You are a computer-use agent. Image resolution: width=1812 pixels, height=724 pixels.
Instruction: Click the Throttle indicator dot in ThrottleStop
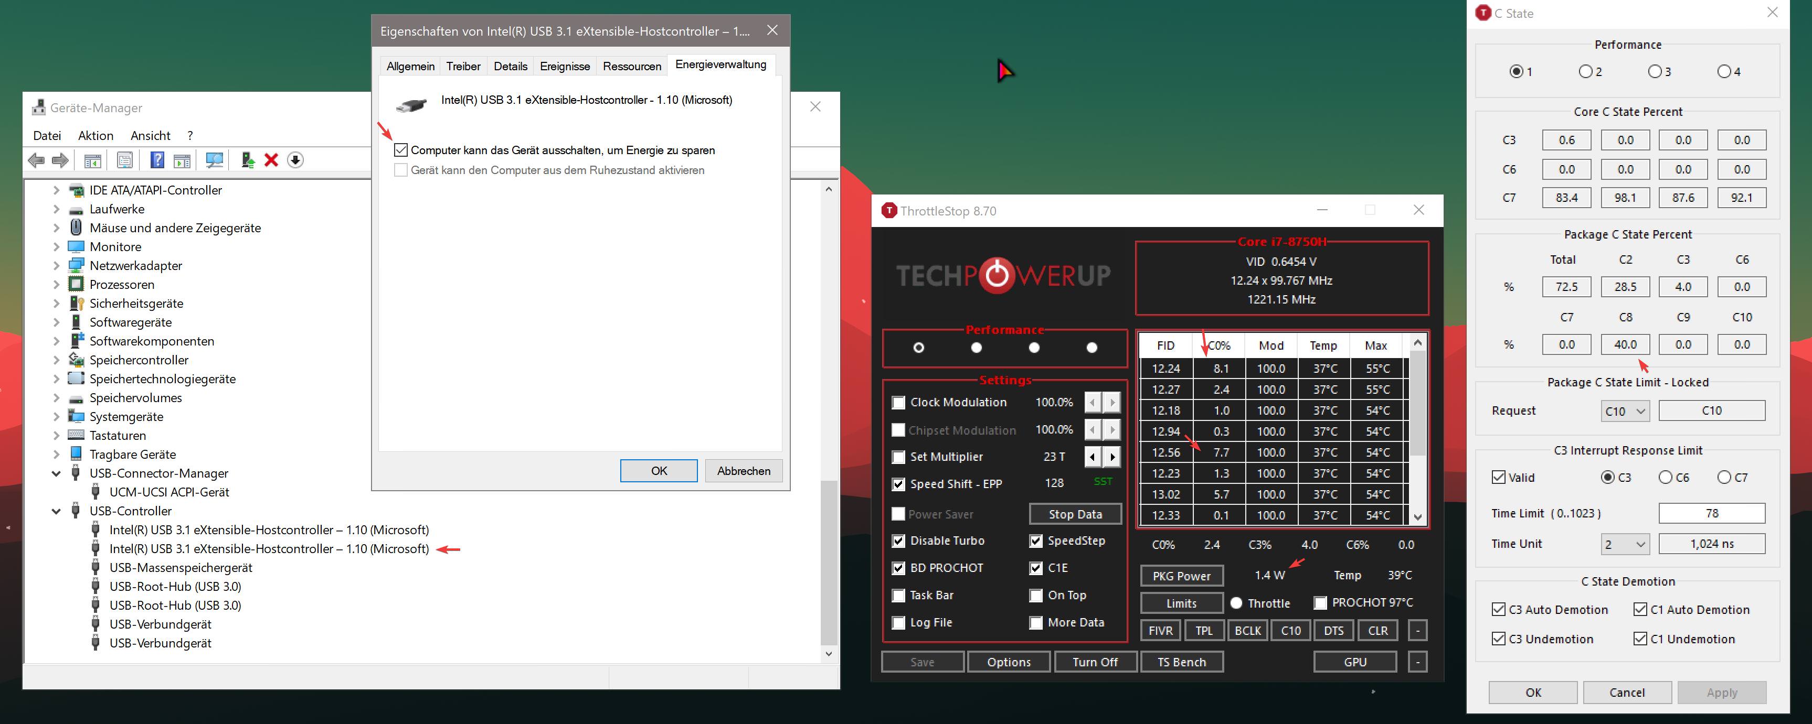pos(1236,603)
